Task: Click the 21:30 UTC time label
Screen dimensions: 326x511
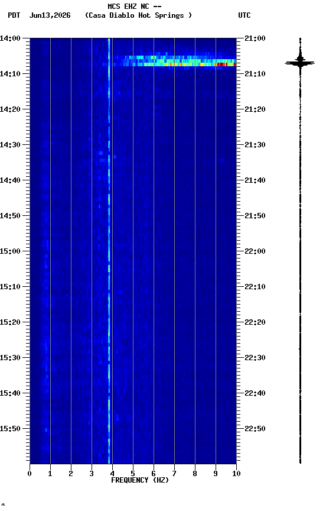Action: coord(255,145)
